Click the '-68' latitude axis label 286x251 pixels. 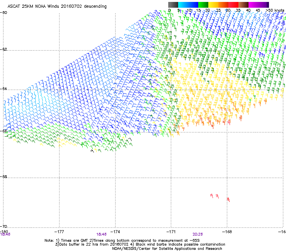click(x=3, y=176)
